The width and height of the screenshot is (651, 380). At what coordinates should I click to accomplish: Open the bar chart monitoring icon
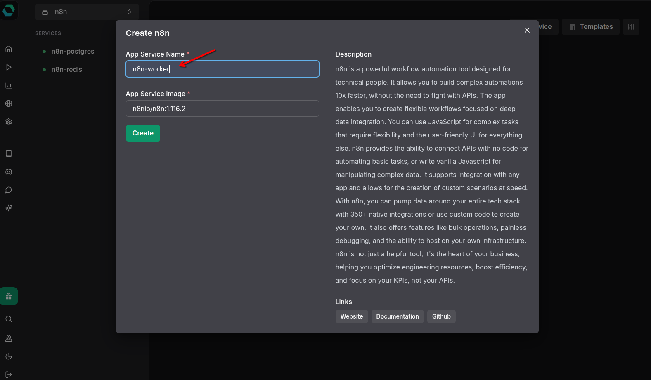pos(9,85)
